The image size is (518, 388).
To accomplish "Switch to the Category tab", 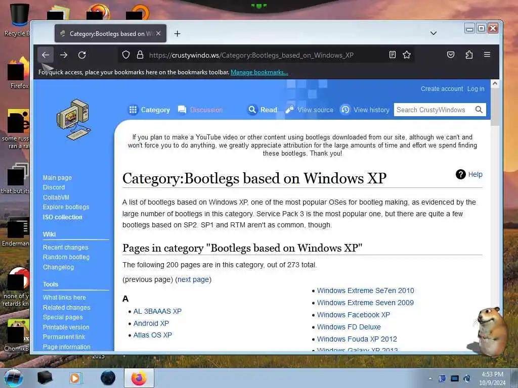I will 149,110.
